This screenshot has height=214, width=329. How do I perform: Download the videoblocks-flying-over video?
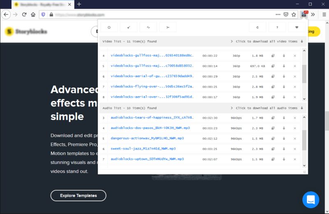point(284,87)
